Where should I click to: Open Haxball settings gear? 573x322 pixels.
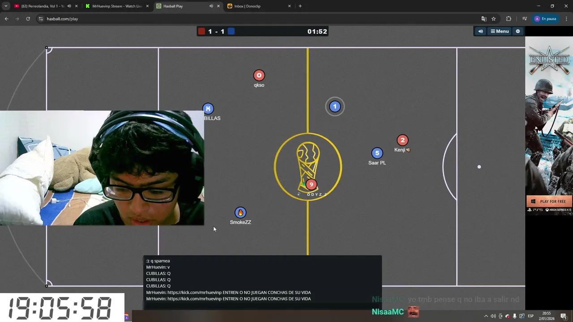point(518,31)
